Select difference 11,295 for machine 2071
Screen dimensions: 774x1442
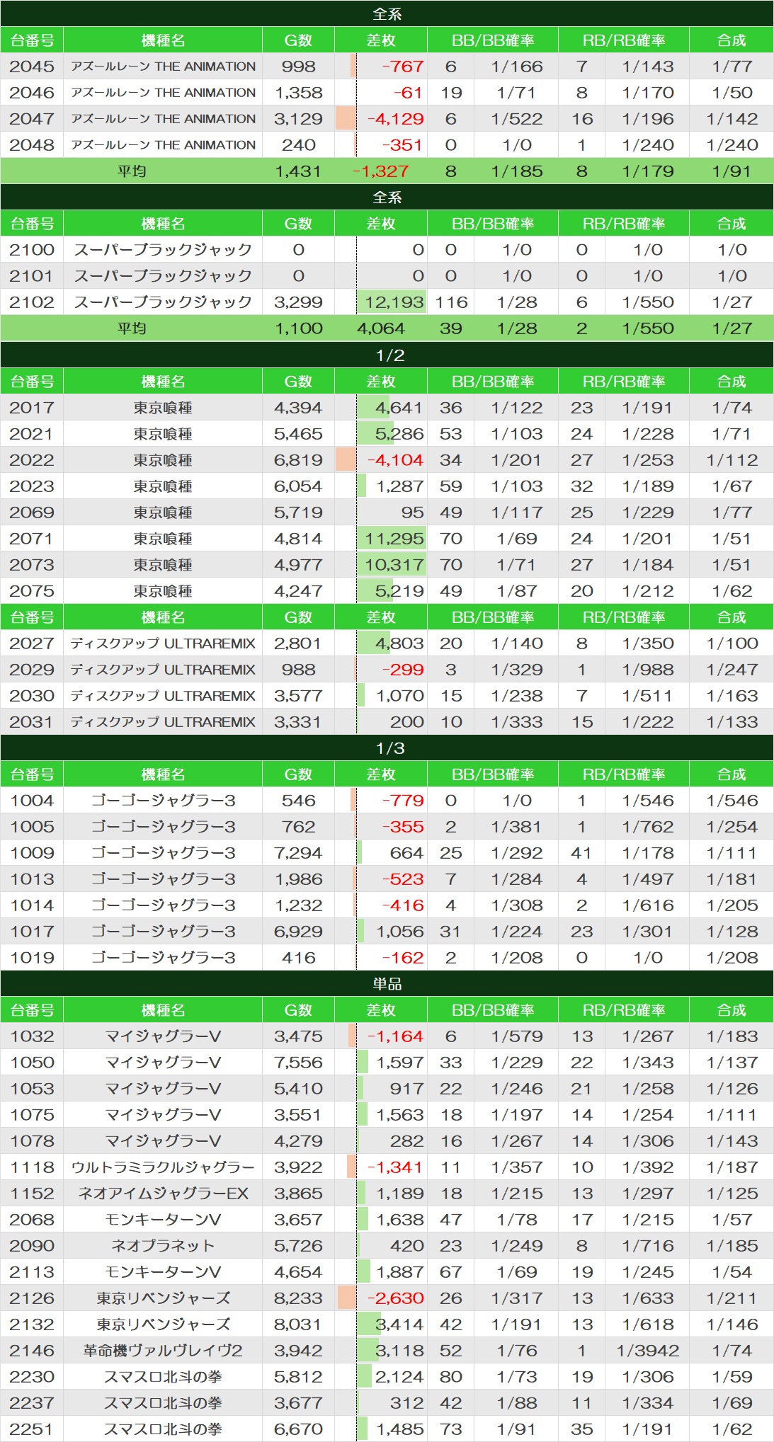[394, 539]
